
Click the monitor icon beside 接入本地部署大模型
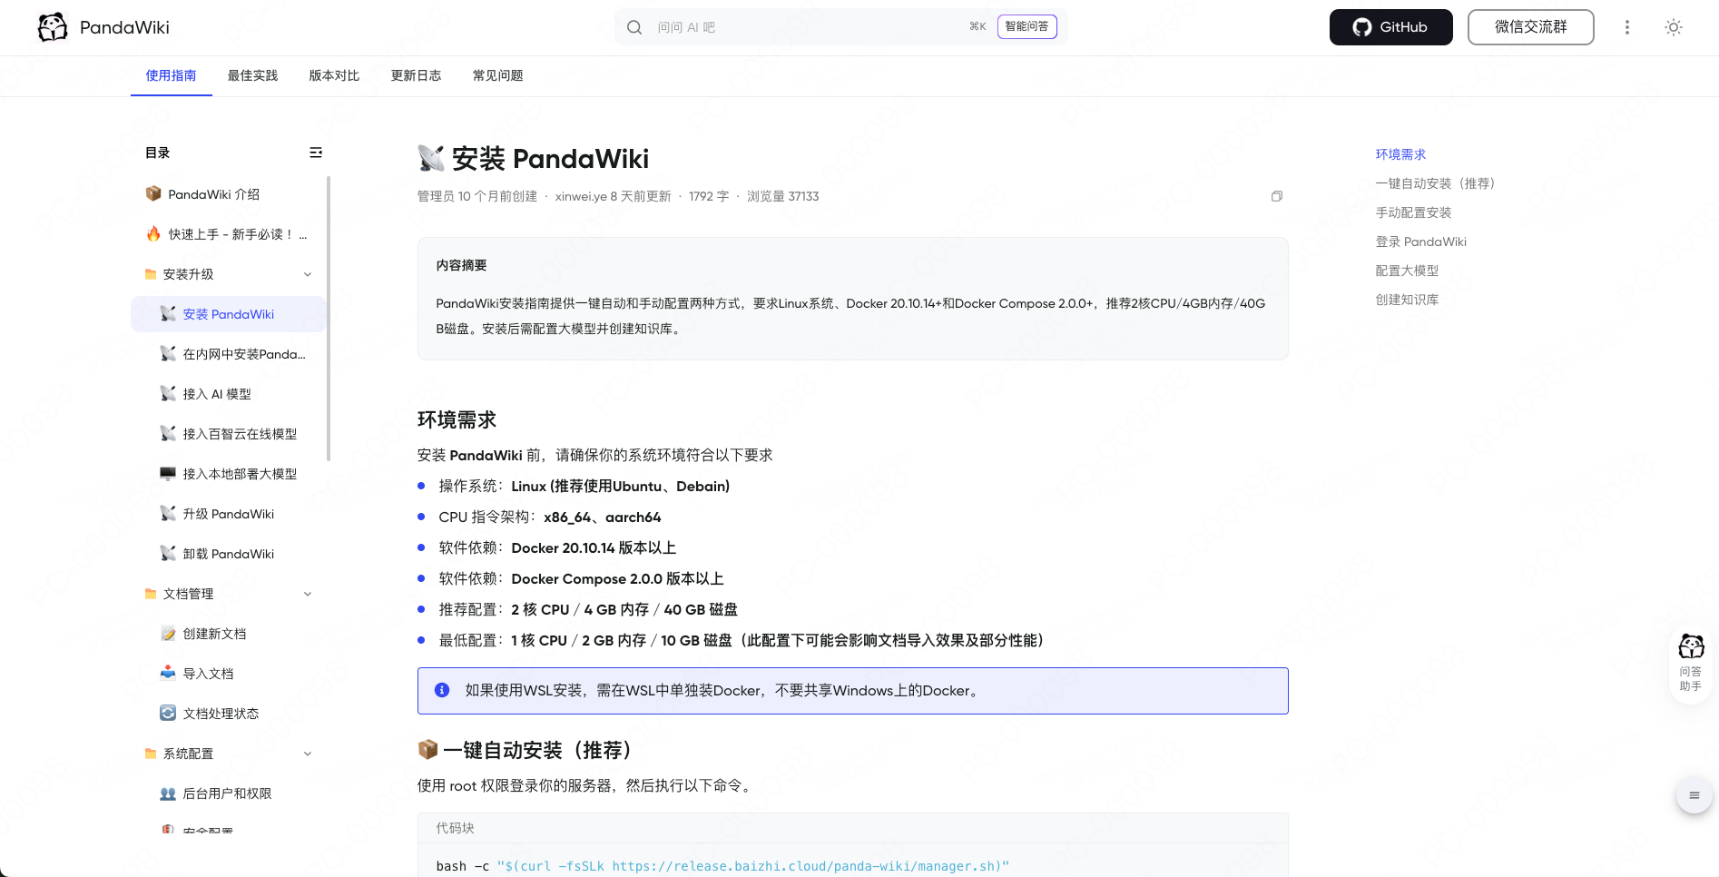coord(168,473)
